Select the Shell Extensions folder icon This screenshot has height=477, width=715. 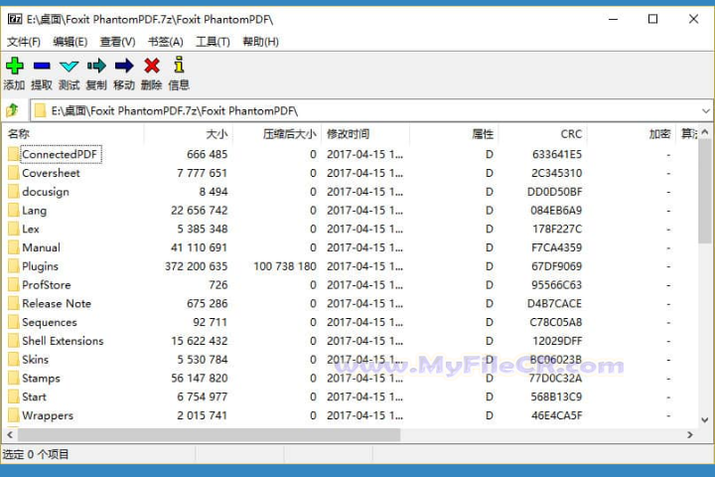(14, 341)
